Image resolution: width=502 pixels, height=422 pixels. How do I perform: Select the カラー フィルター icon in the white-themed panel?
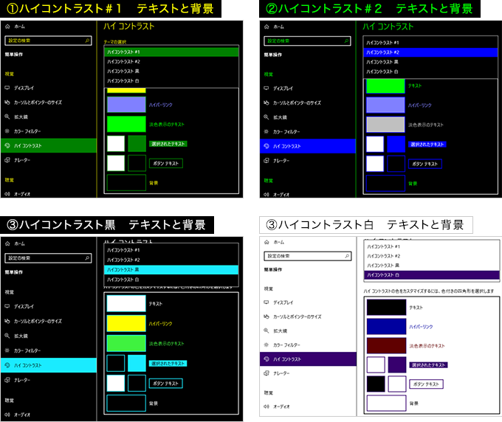point(267,344)
